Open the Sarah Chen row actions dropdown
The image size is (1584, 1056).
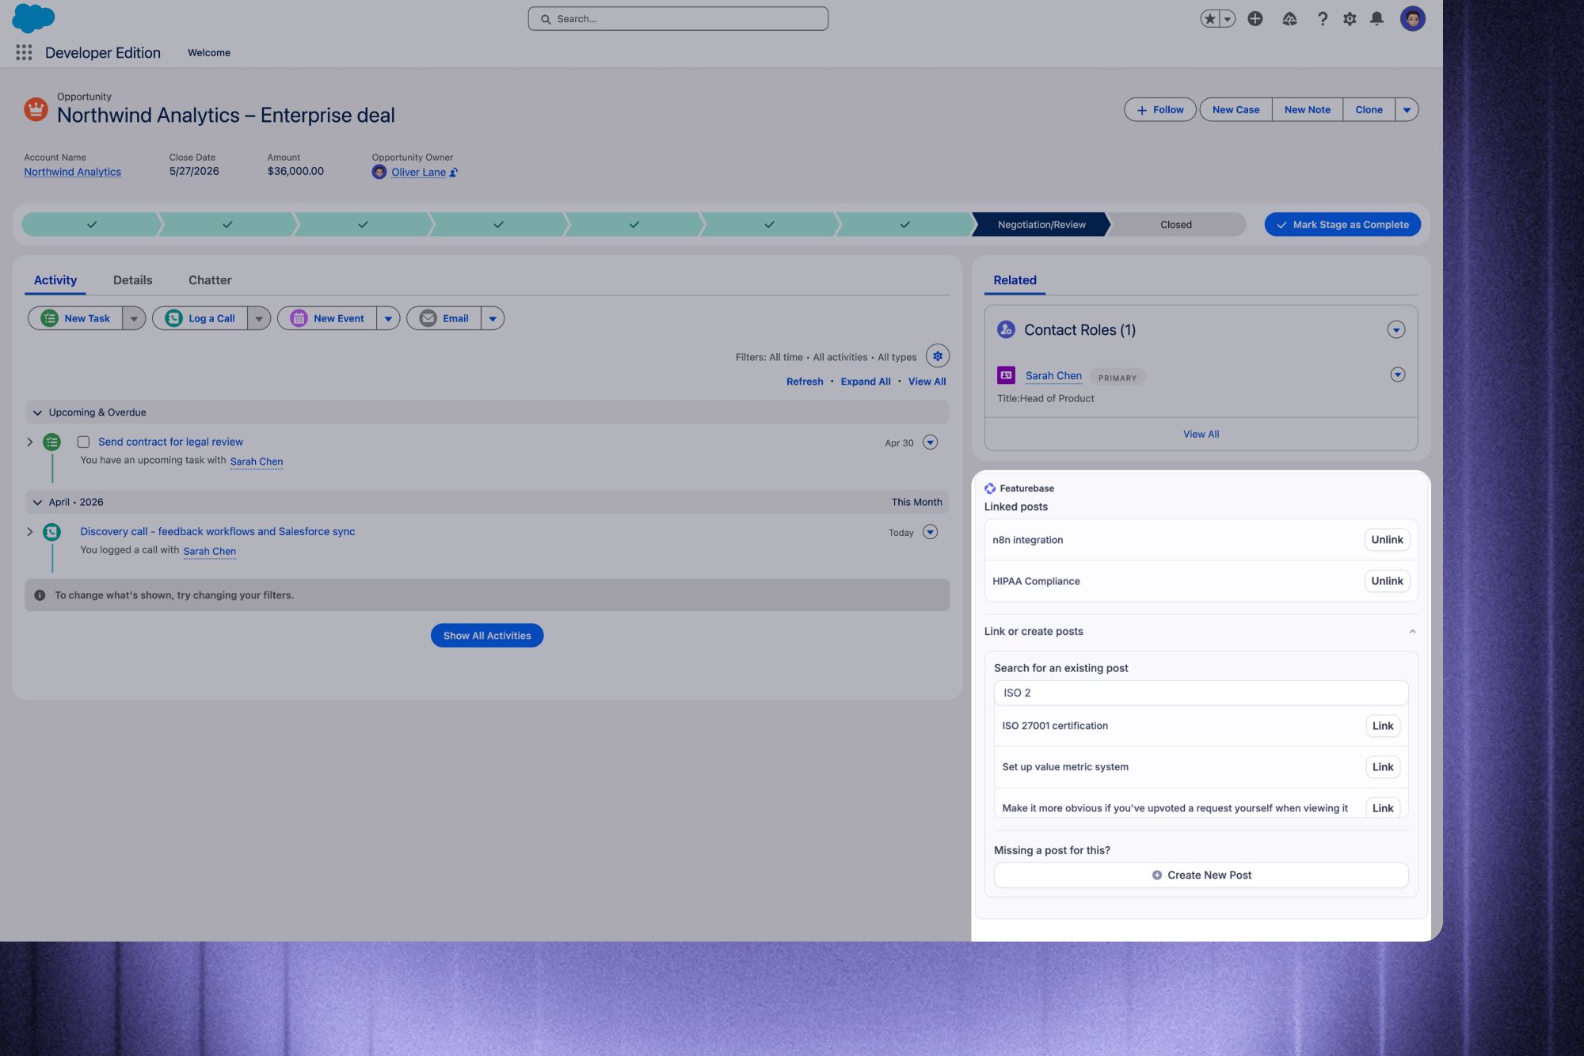(1398, 374)
